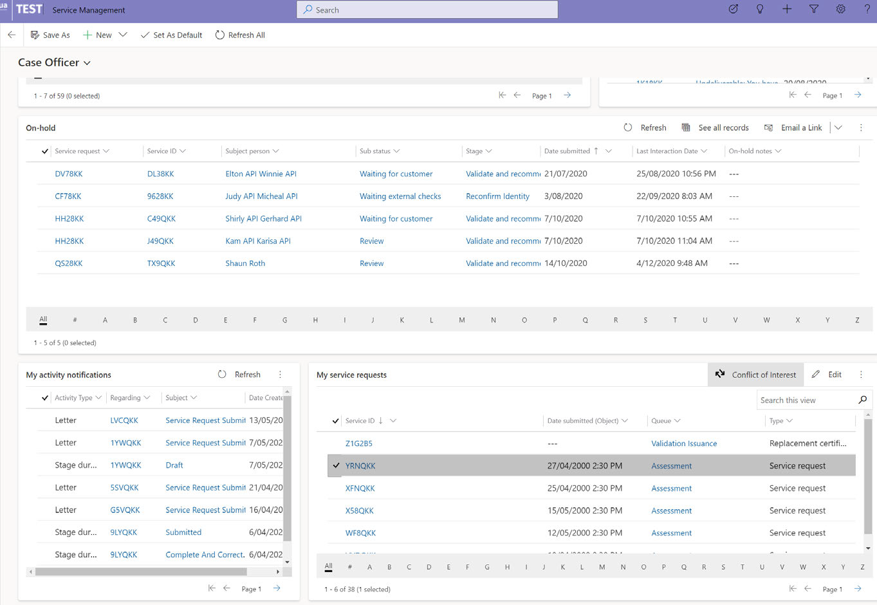Click the plus quick-create icon in header
The image size is (877, 605).
pyautogui.click(x=787, y=9)
